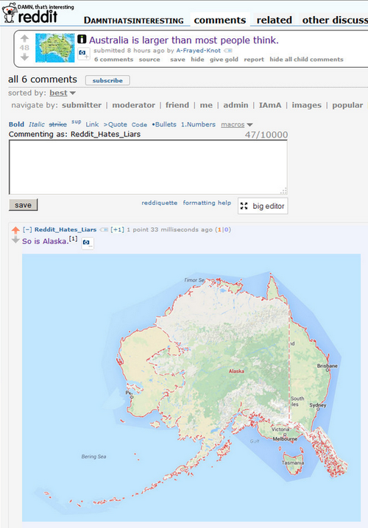
Task: Upvote the Reddit_Hates_Liars comment
Action: pyautogui.click(x=15, y=230)
